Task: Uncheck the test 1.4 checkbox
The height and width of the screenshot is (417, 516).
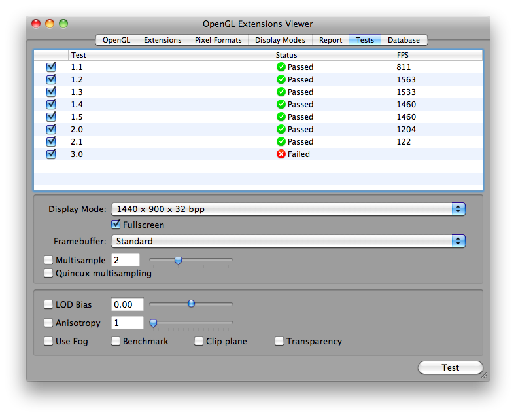Action: [51, 105]
